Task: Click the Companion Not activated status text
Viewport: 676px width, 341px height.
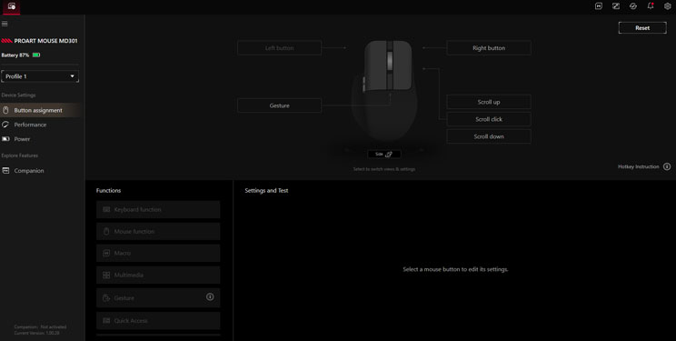Action: (x=40, y=326)
